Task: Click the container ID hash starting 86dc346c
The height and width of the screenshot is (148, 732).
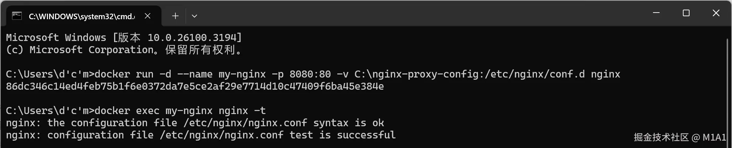Action: [195, 86]
